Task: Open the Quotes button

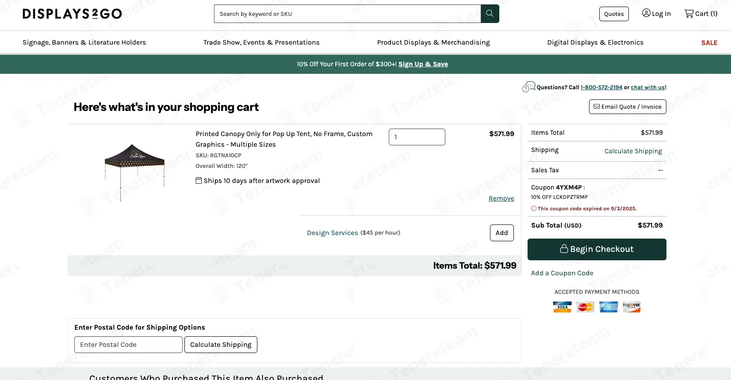Action: point(614,14)
